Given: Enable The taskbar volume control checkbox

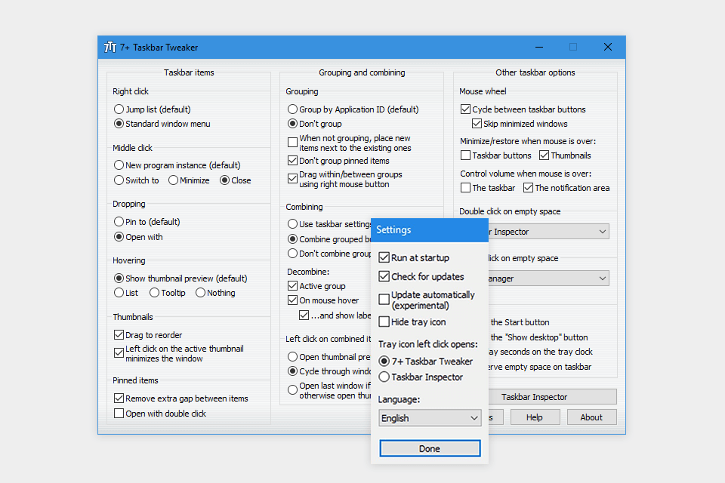Looking at the screenshot, I should (466, 188).
